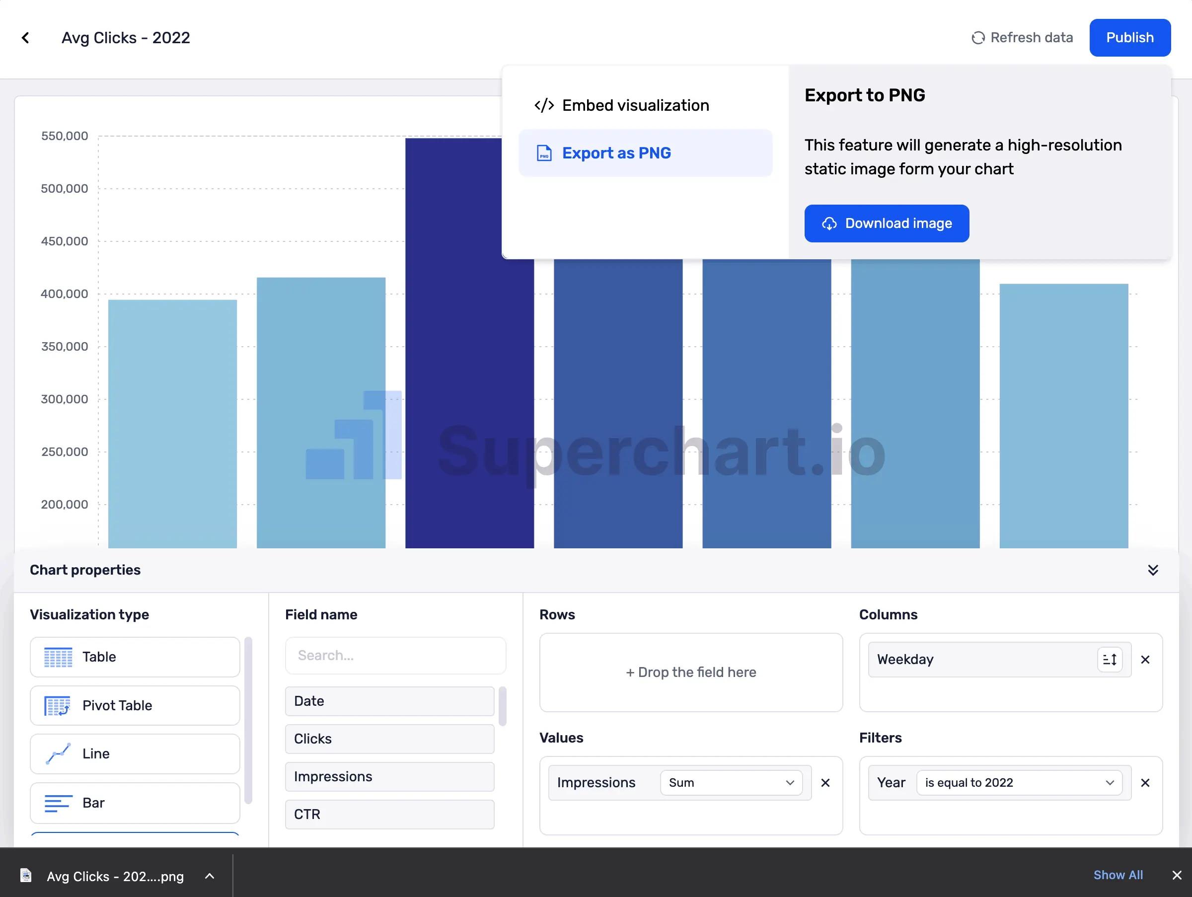The height and width of the screenshot is (897, 1192).
Task: Click the Refresh data icon
Action: [x=977, y=38]
